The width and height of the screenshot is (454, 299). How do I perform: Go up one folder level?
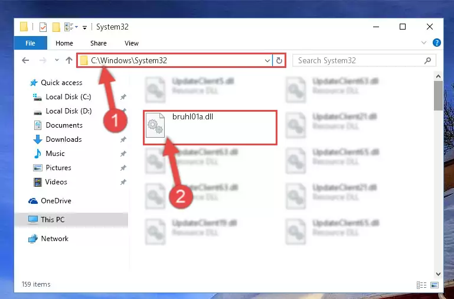69,60
